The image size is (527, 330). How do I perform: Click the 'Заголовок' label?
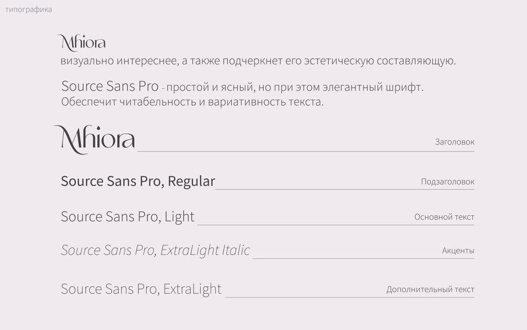[x=454, y=142]
